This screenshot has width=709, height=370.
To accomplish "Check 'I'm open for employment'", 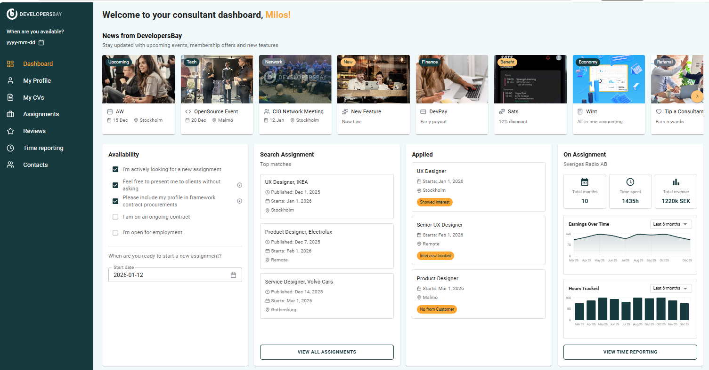I will [x=115, y=233].
